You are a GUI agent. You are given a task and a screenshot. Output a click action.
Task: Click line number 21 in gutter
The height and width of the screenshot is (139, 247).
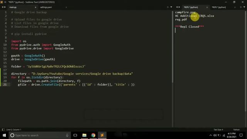coord(5,85)
